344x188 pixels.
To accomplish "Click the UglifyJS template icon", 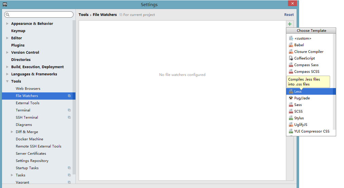I will 291,125.
